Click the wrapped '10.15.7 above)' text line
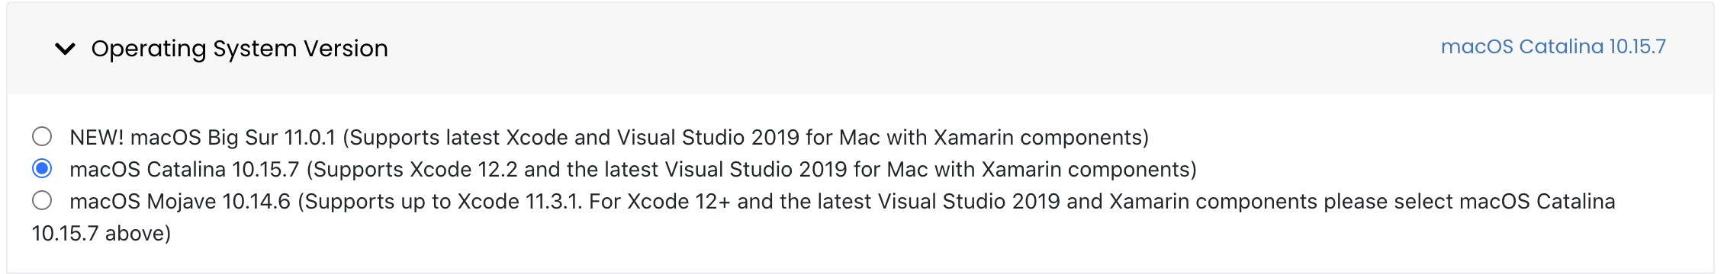The image size is (1724, 274). coord(101,233)
